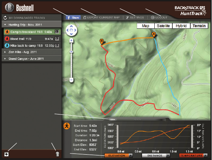Image resolution: width=212 pixels, height=160 pixels.
Task: Click the blue hiker icon for Hike back to camp
Action: point(7,46)
